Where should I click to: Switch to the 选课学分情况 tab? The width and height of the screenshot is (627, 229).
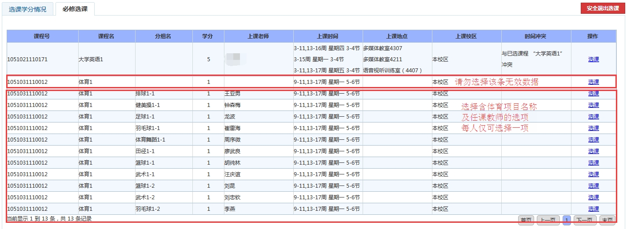coord(28,9)
